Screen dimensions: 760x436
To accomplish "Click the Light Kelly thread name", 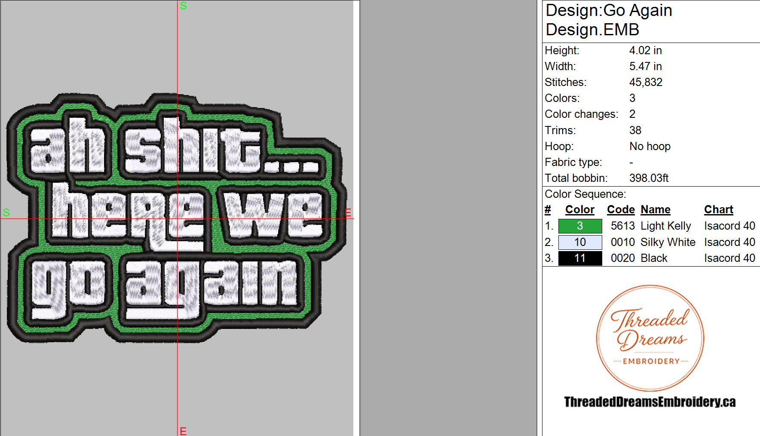I will pos(665,226).
